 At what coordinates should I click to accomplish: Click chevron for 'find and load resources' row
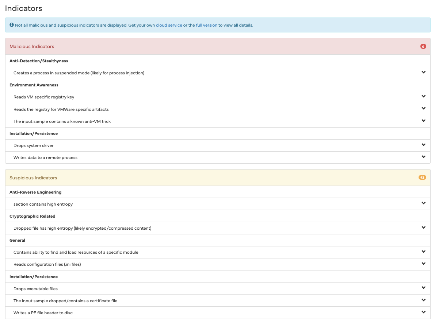point(423,252)
